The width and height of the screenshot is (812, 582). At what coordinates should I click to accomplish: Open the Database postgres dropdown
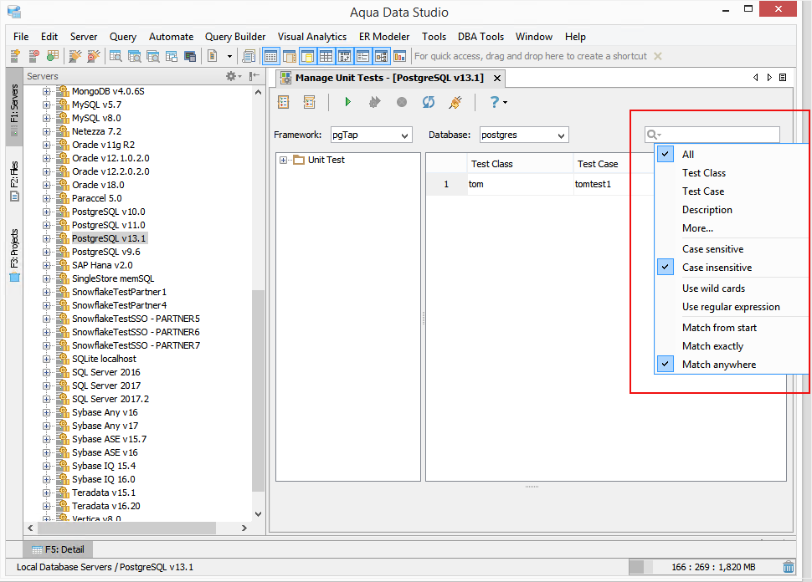pos(523,135)
